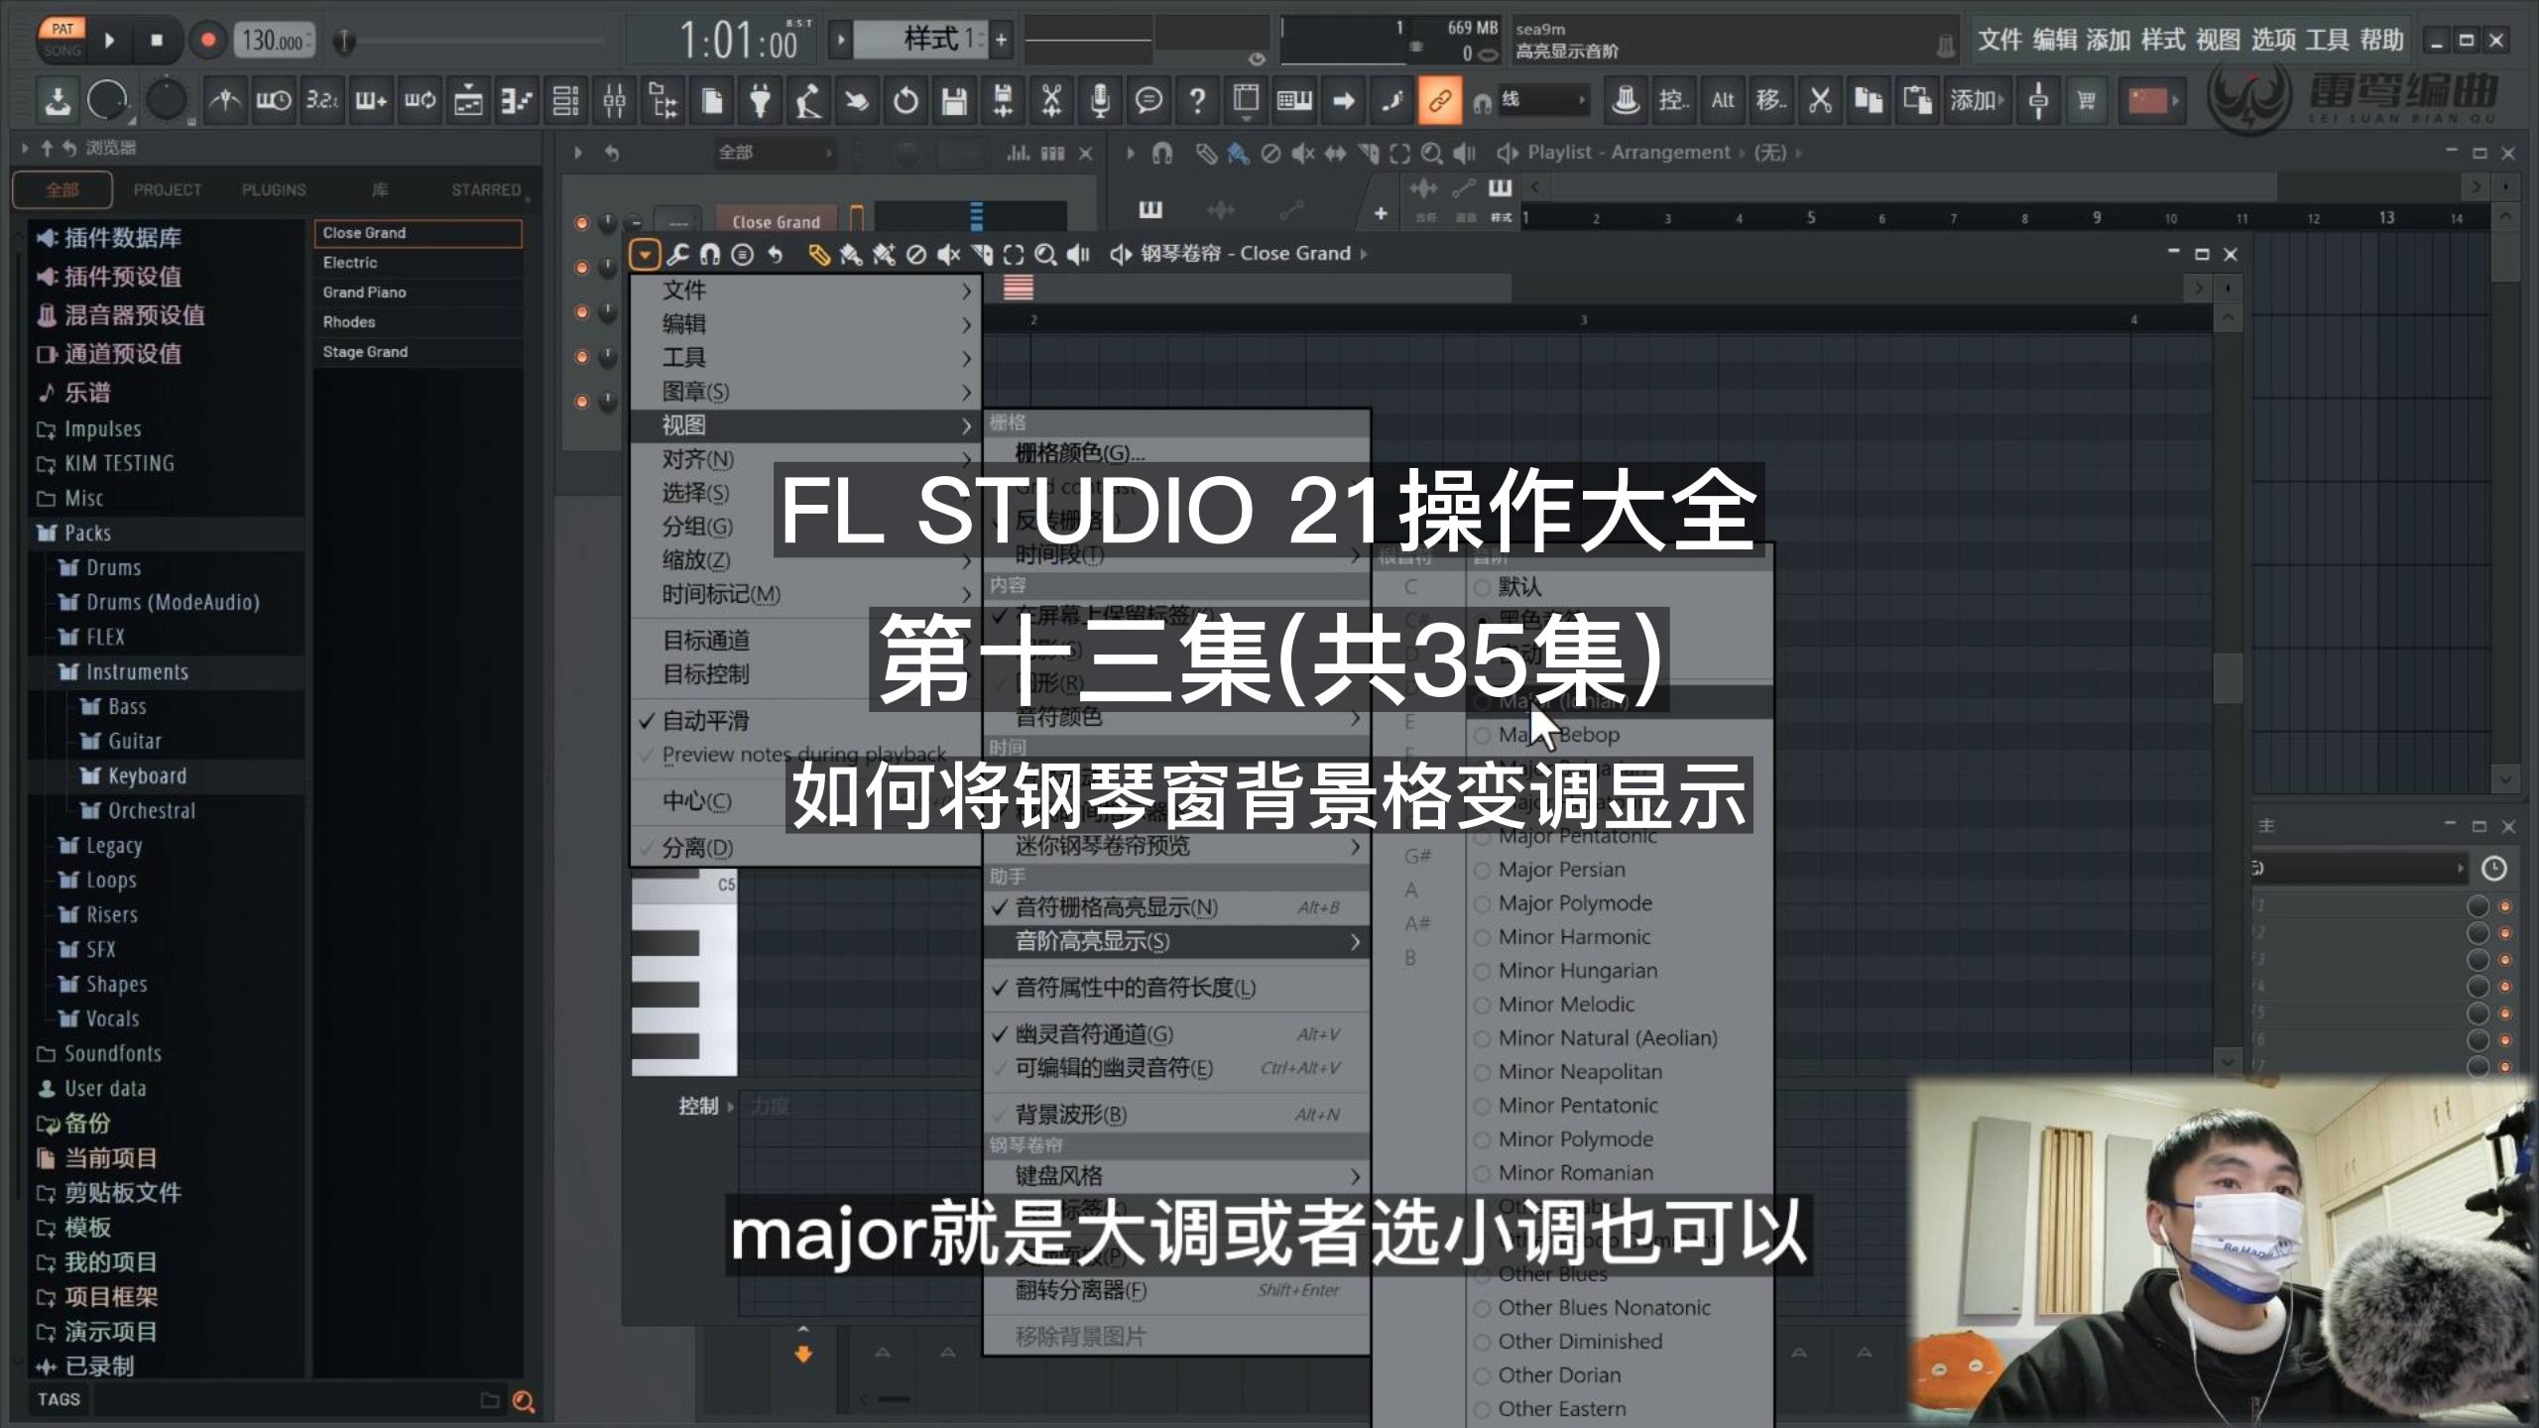Toggle 音符栅格高亮显示(N) checked option
Screen dimensions: 2539x1428
1176,907
